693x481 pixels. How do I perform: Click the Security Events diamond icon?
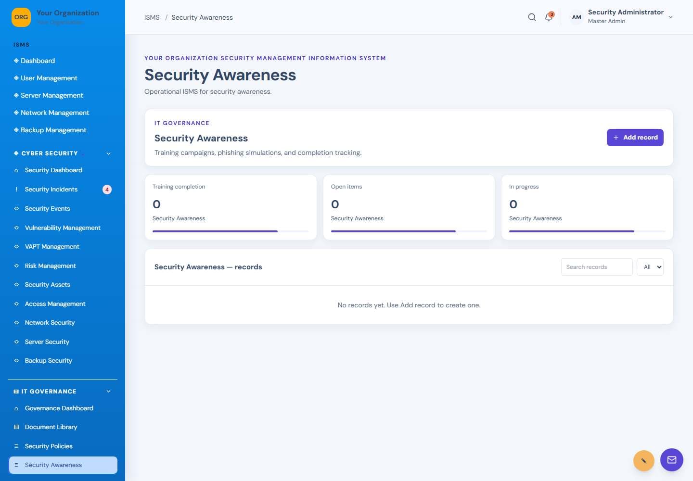pyautogui.click(x=16, y=209)
